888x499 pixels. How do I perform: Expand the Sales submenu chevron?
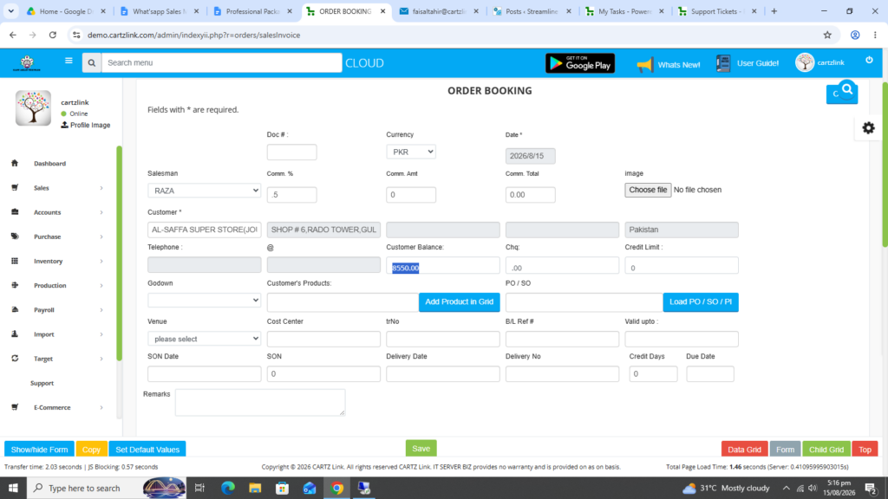(x=101, y=188)
